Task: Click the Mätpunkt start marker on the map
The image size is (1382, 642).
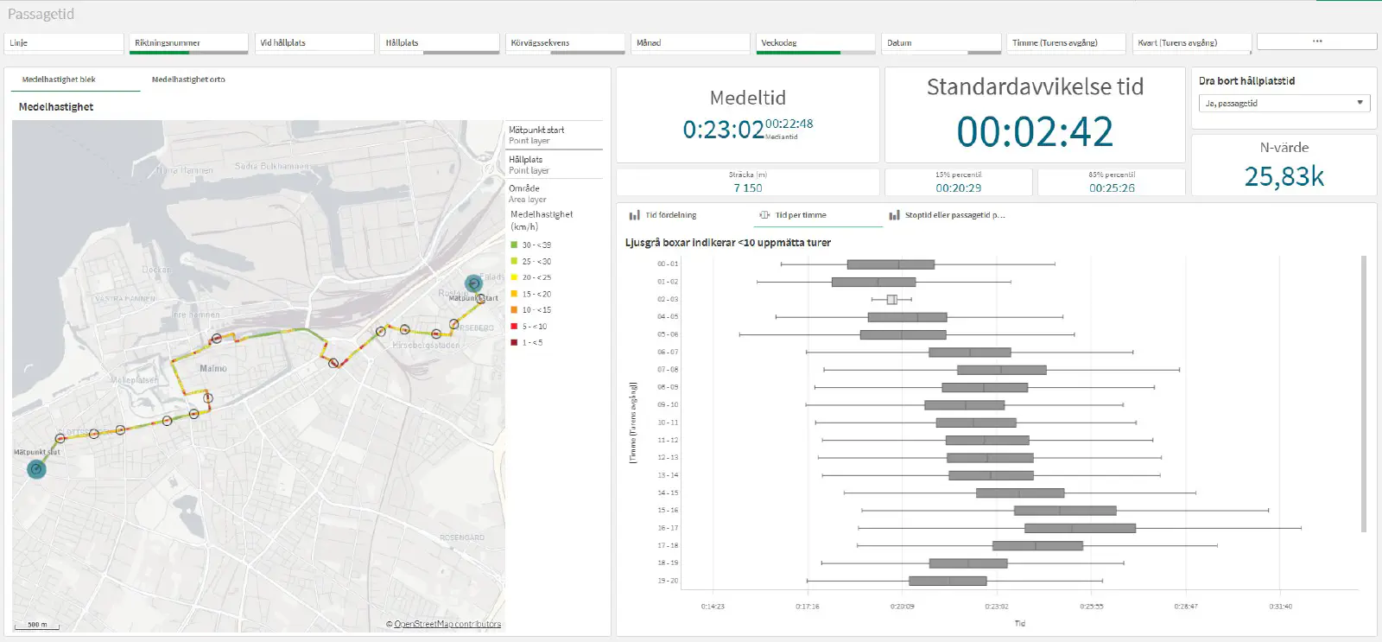Action: [473, 283]
